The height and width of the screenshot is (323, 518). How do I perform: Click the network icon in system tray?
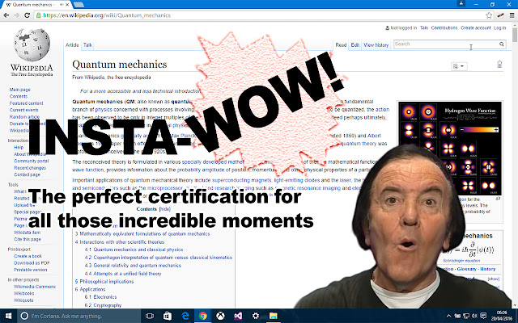click(x=466, y=316)
